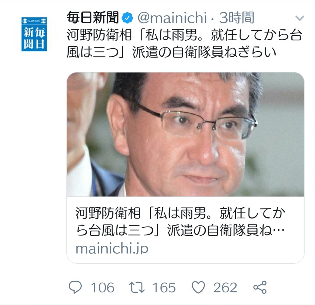The image size is (315, 305).
Task: Open the 毎日新聞 account name
Action: click(93, 18)
